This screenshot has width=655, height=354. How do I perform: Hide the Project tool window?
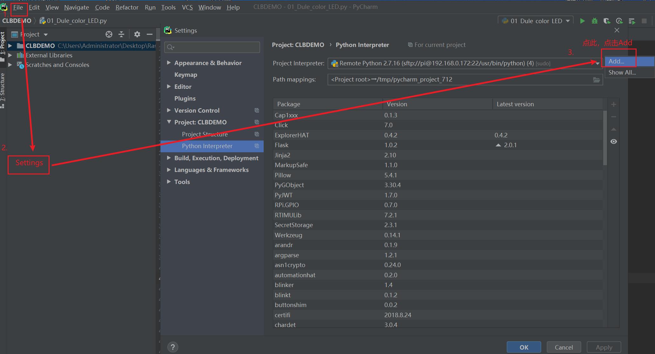[x=150, y=34]
